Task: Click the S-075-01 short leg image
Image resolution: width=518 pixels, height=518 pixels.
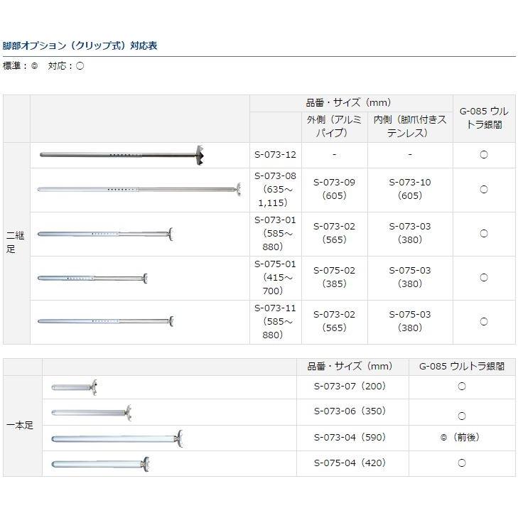Action: (x=92, y=278)
